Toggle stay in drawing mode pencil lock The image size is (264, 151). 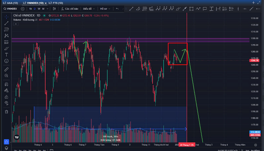[6, 90]
